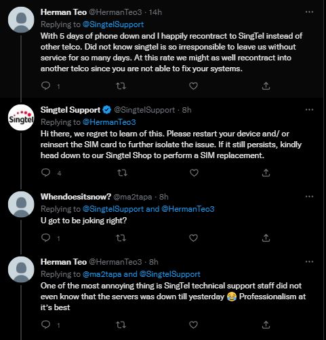Retweet Herman Teo's first tweet about recontracting
Viewport: 326px width, 340px height.
tap(121, 86)
